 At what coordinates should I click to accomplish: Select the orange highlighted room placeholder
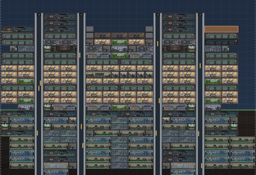click(x=221, y=29)
